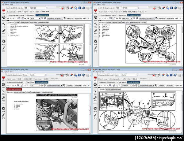
Task: Open Help menu in the 463342 window
Action: [x=11, y=72]
